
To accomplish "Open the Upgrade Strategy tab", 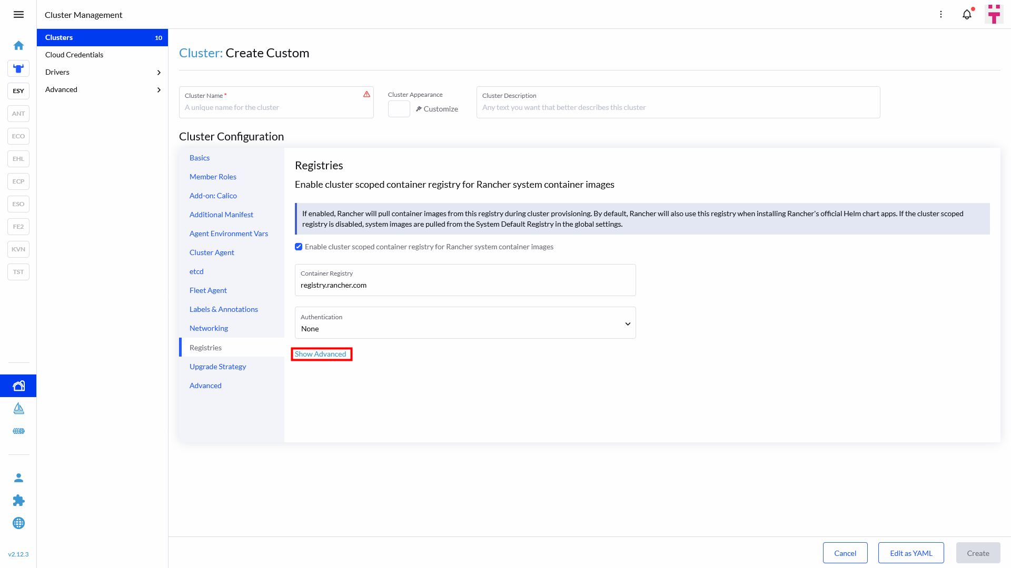I will point(217,367).
